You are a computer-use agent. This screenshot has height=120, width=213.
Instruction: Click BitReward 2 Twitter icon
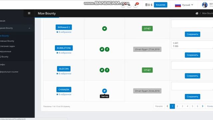105,29
